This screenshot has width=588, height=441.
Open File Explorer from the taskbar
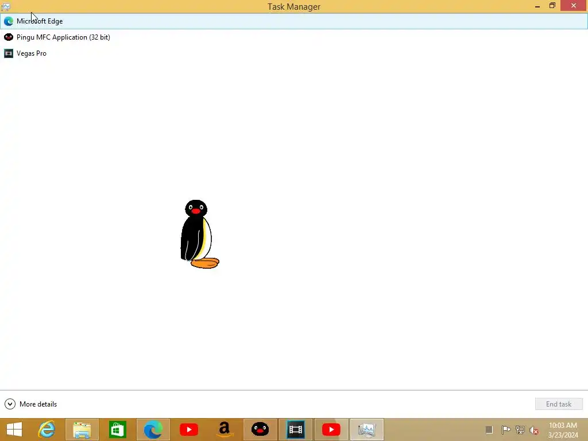[82, 430]
